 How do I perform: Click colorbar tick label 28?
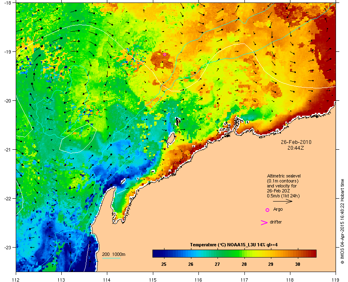(x=244, y=264)
